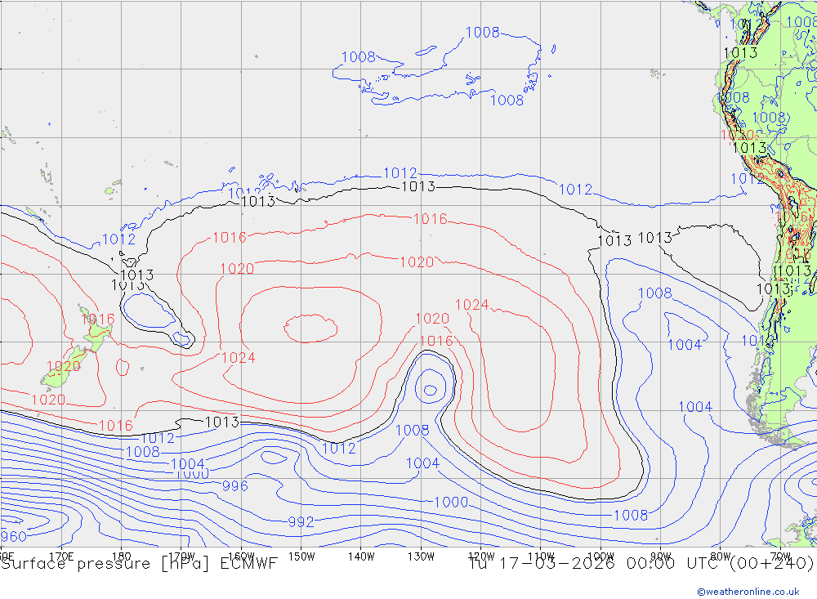Viewport: 817px width, 599px height.
Task: Click the 130W longitude axis label
Action: pyautogui.click(x=421, y=557)
